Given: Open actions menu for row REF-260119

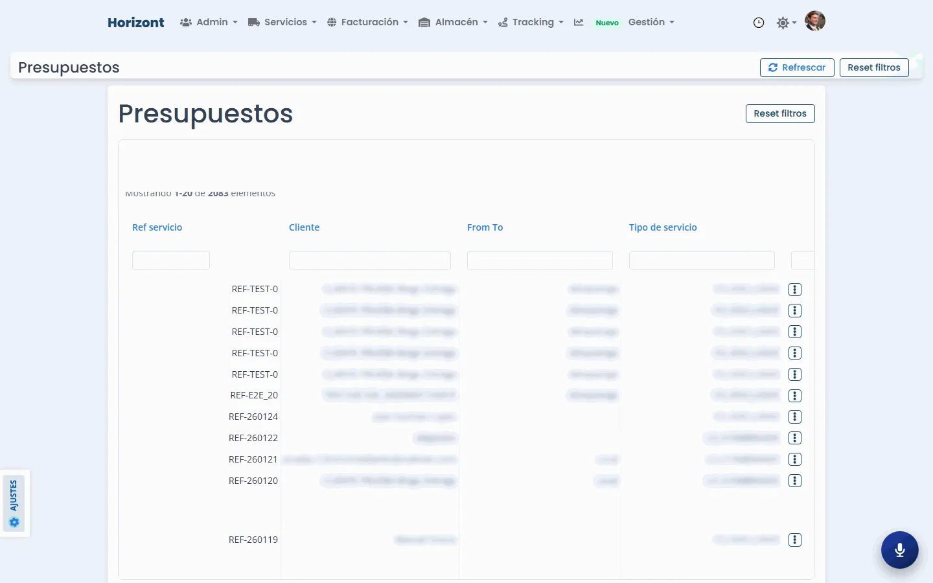Looking at the screenshot, I should click(795, 540).
